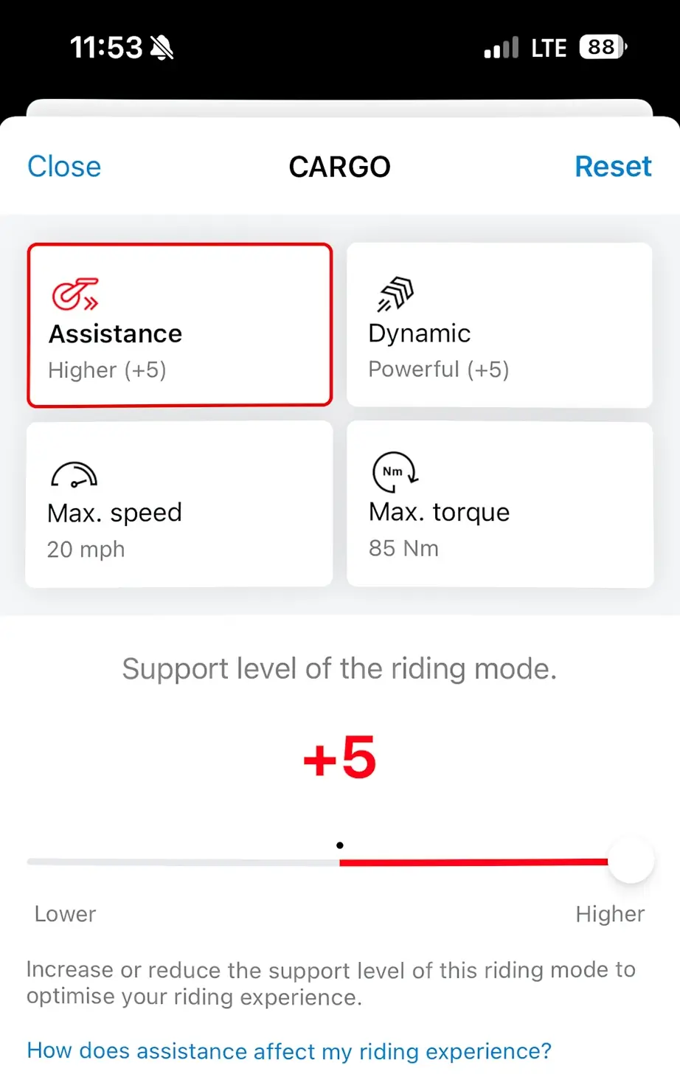This screenshot has width=680, height=1077.
Task: Select the Dynamic Powerful setting card
Action: [x=499, y=325]
